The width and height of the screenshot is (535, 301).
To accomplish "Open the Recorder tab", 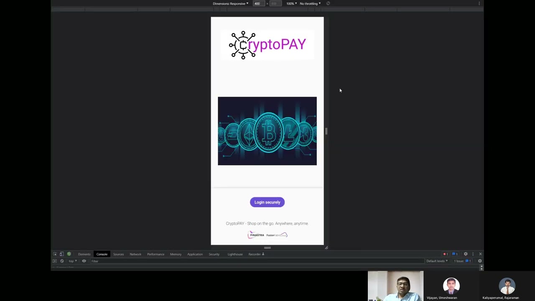I will pos(256,254).
